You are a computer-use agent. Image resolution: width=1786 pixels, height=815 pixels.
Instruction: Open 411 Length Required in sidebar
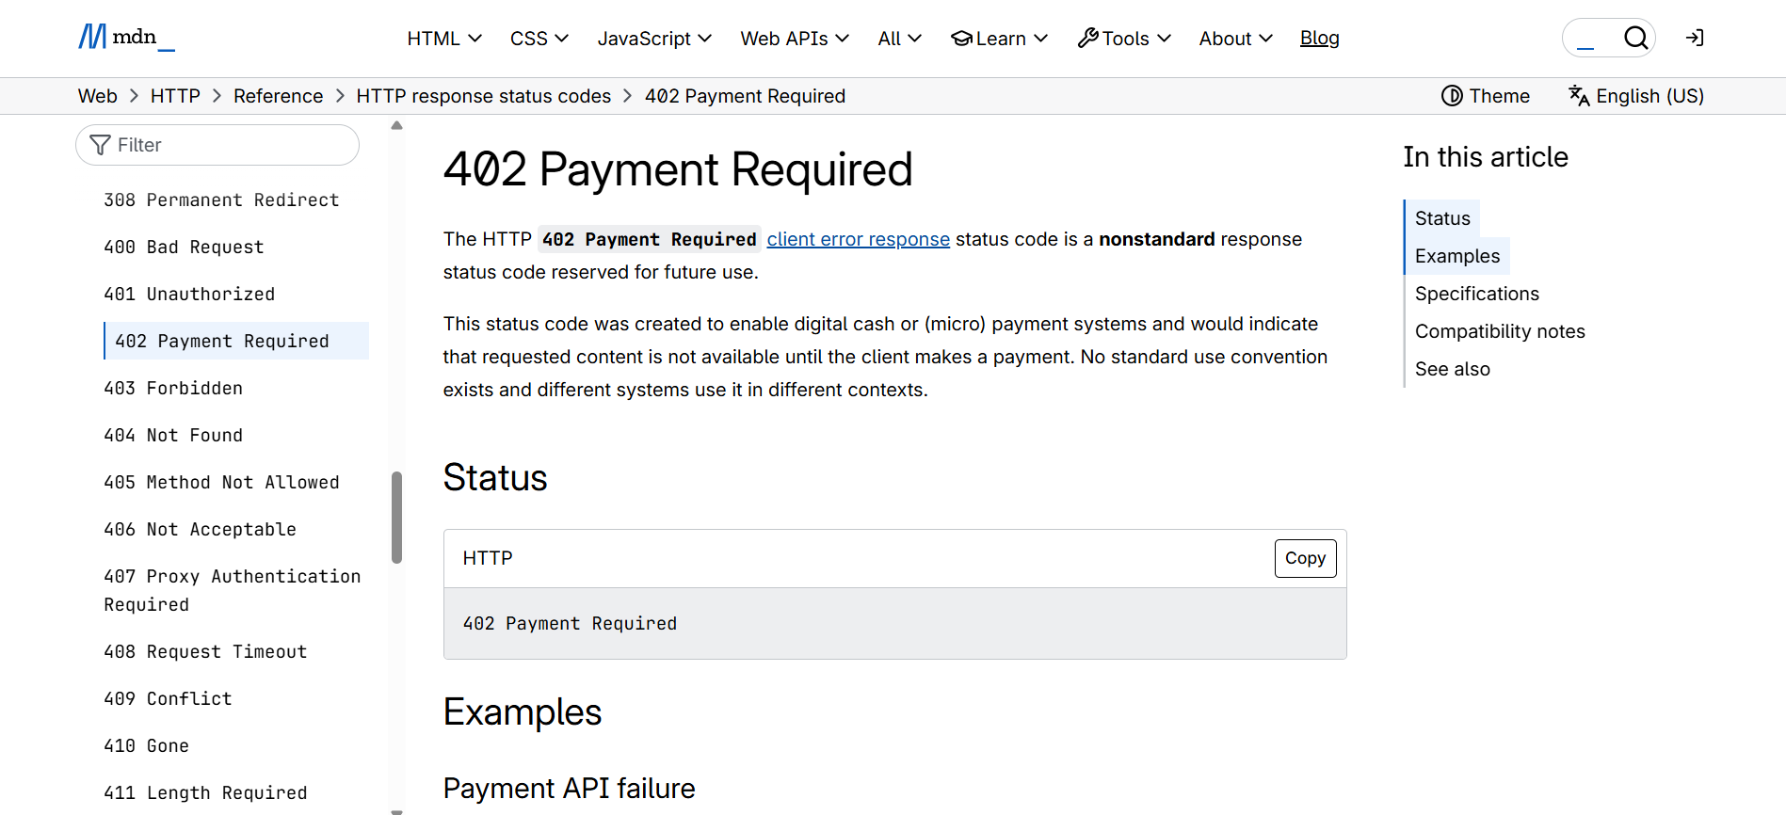205,792
